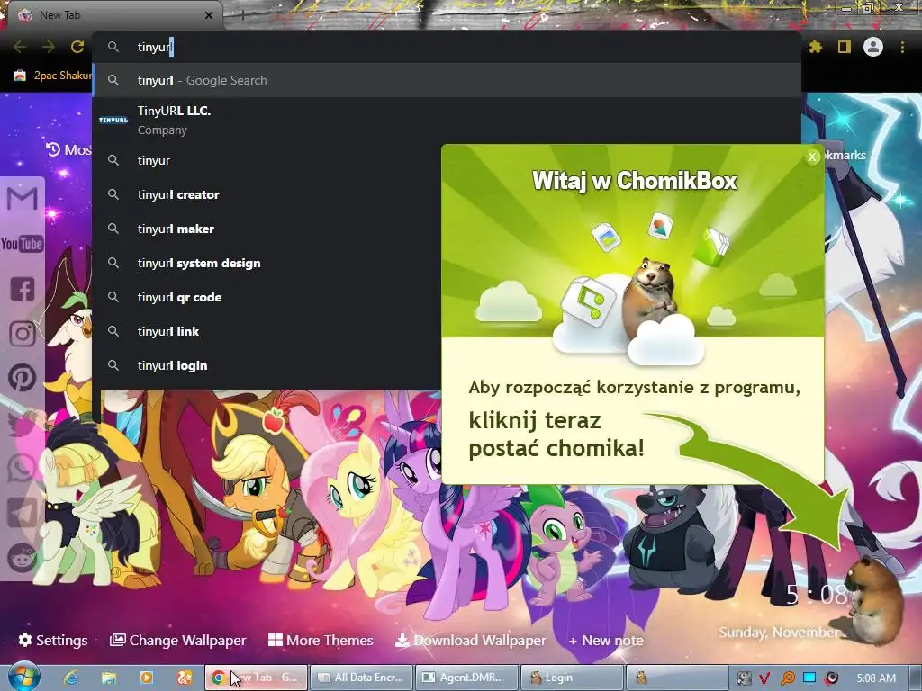Open the new tab plus button

[242, 15]
